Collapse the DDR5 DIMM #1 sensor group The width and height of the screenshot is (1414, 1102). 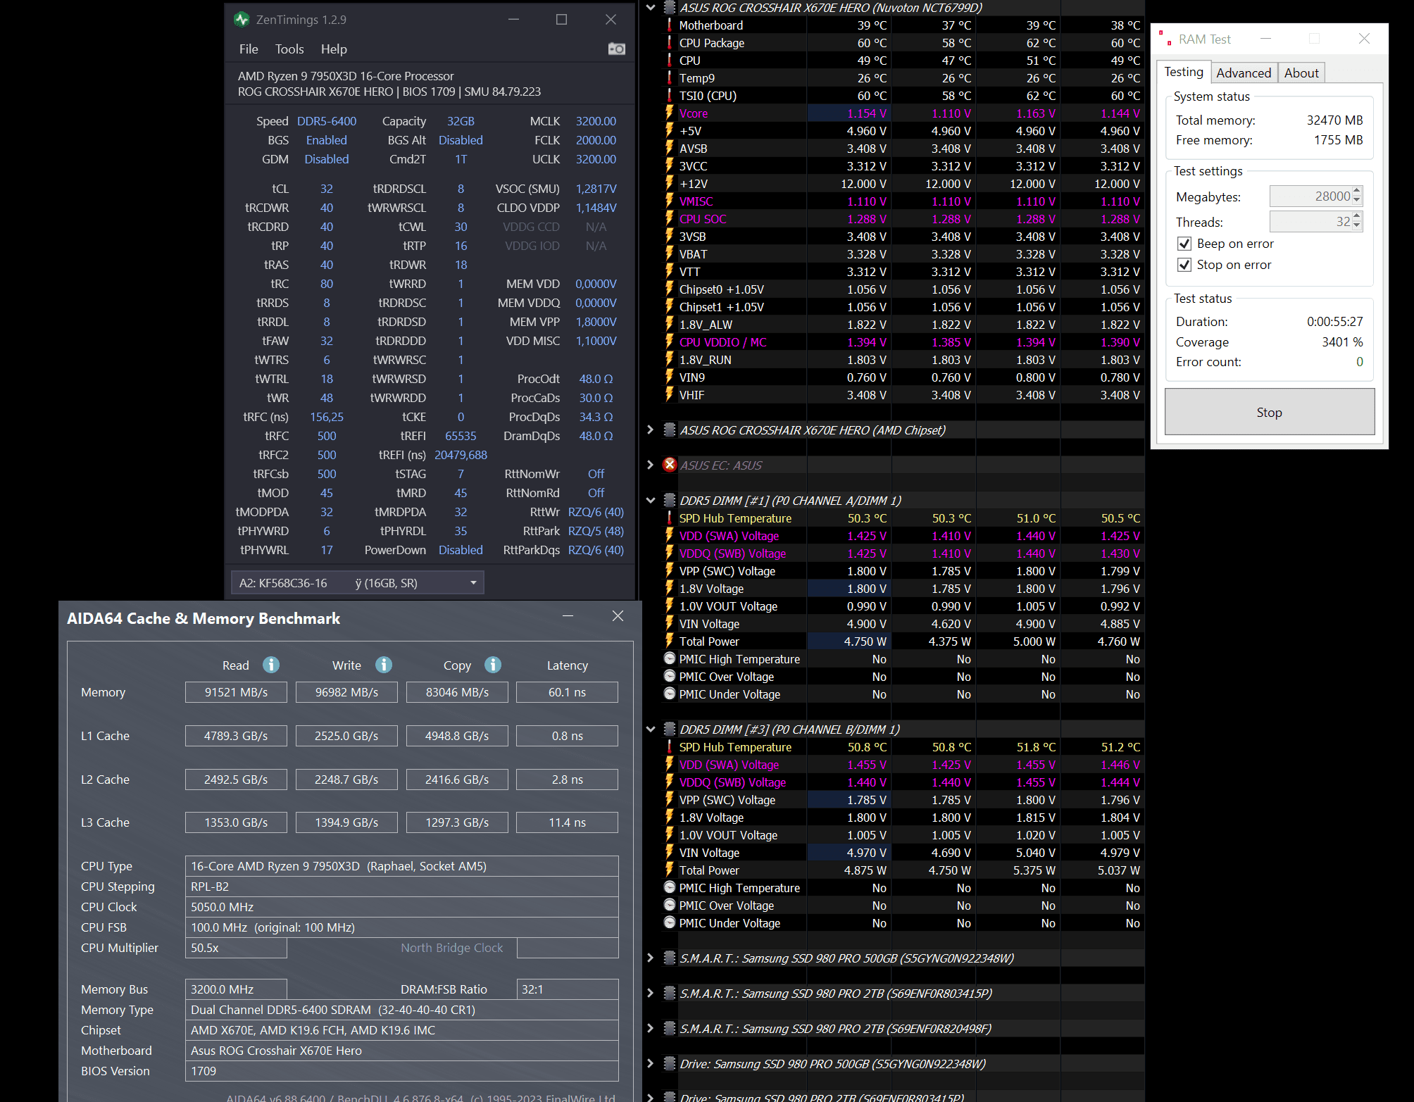pos(651,501)
